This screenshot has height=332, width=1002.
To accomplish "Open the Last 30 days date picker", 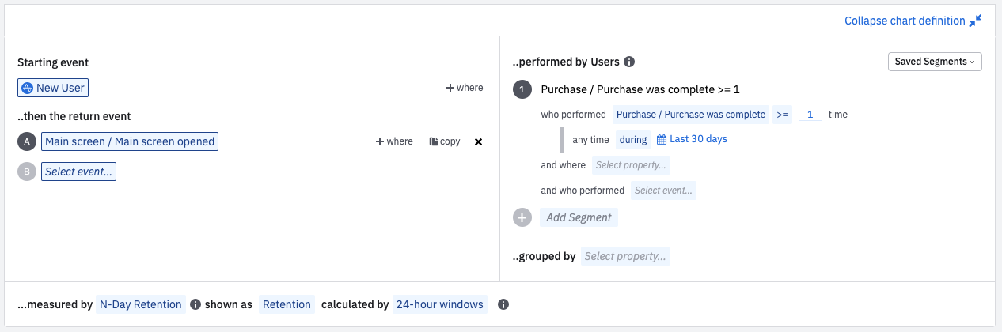I will click(692, 139).
